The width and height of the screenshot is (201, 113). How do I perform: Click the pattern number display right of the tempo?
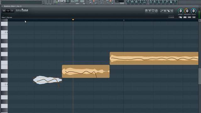[82, 1]
